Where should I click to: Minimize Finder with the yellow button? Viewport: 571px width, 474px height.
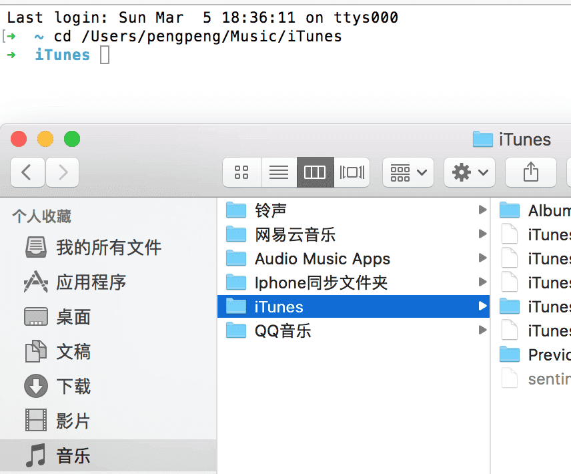tap(45, 139)
